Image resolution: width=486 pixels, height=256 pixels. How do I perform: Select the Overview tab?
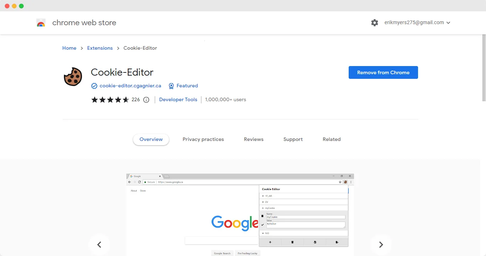151,140
